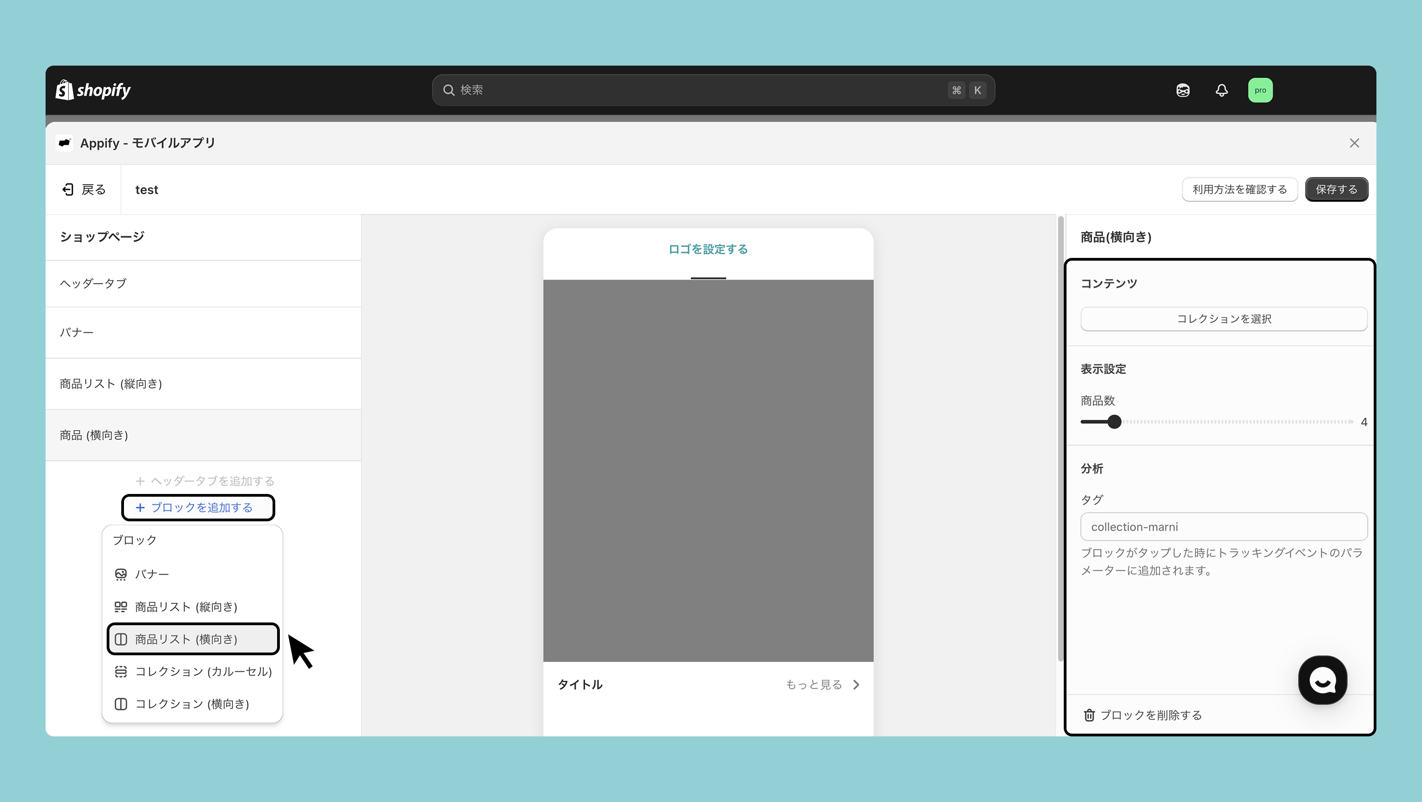Click the 商品リスト (横向き) icon in the menu

[x=121, y=639]
